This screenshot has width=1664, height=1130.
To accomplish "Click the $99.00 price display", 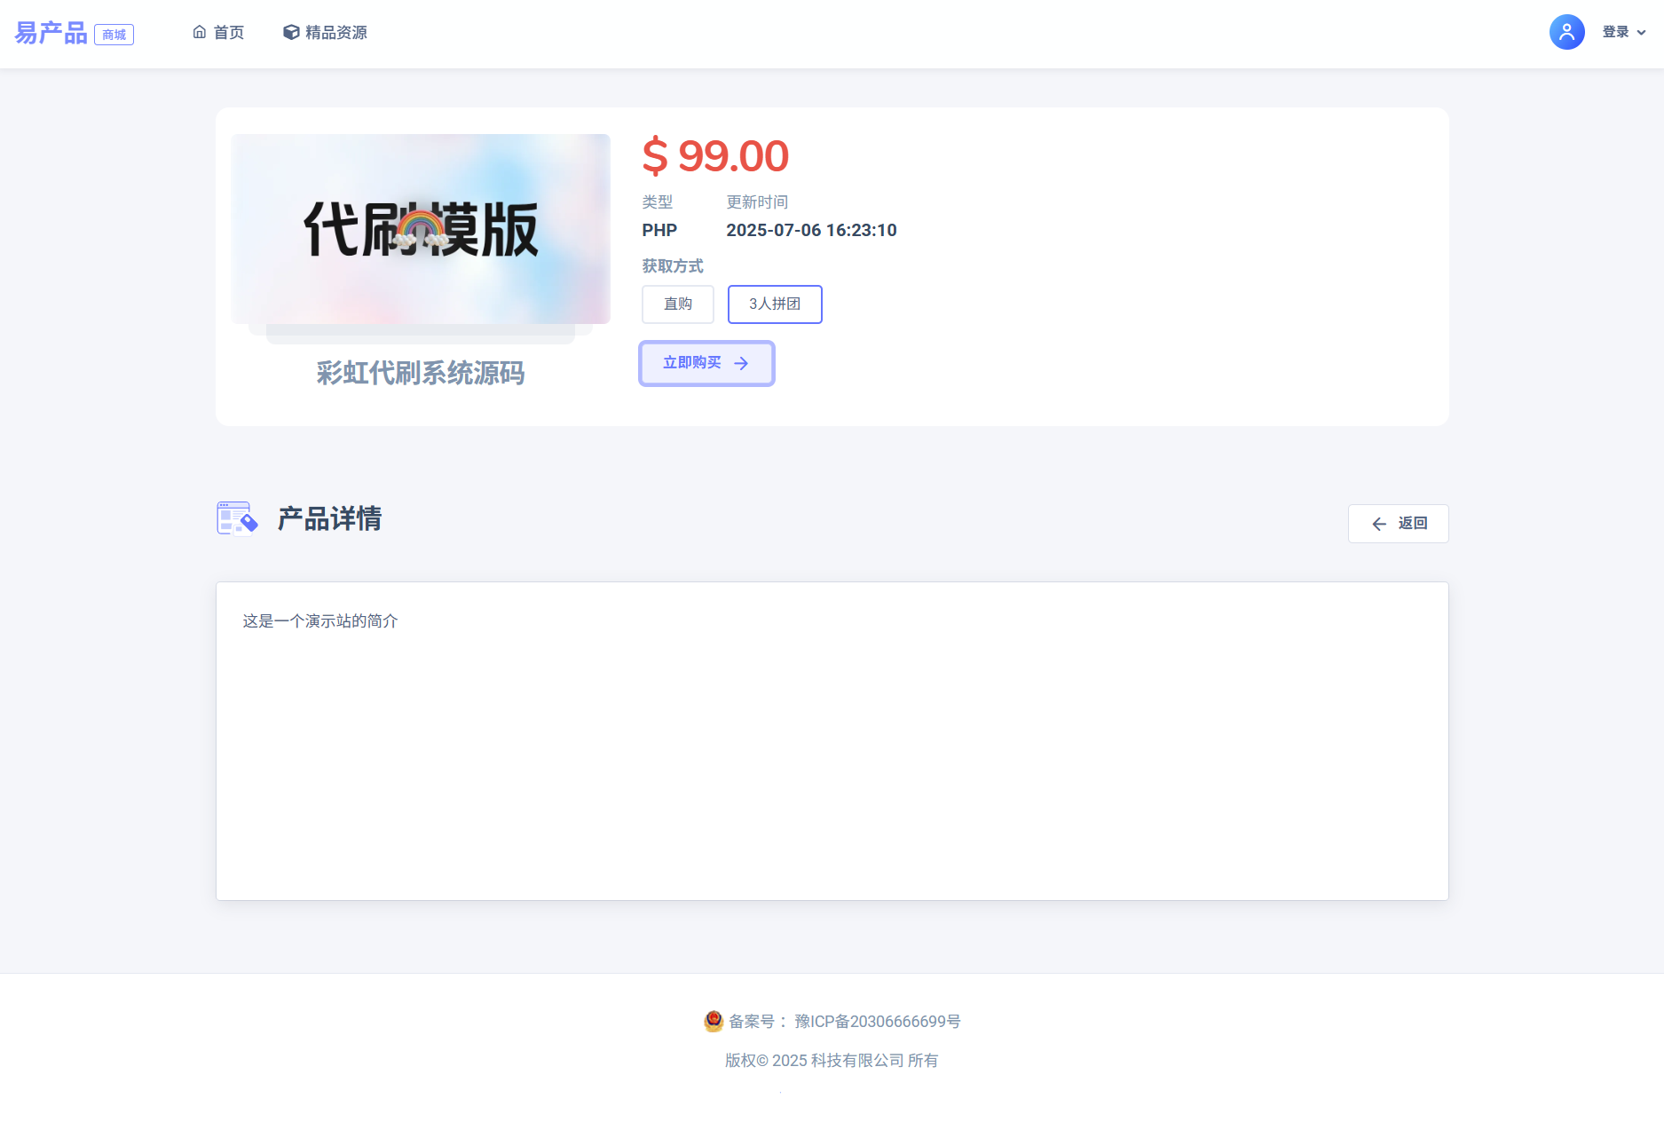I will click(715, 156).
